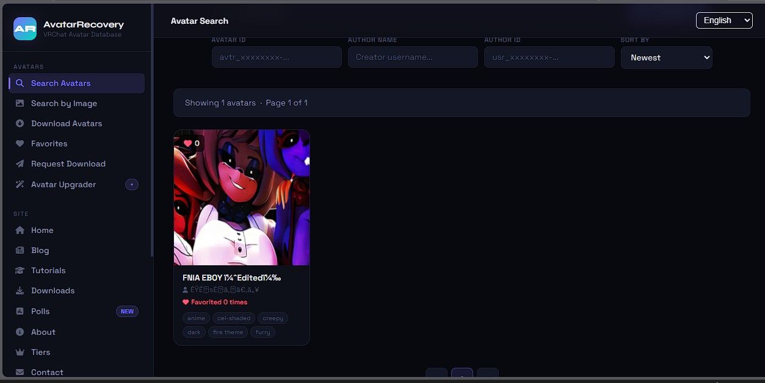The height and width of the screenshot is (383, 765).
Task: Open the Polls link
Action: coord(76,311)
